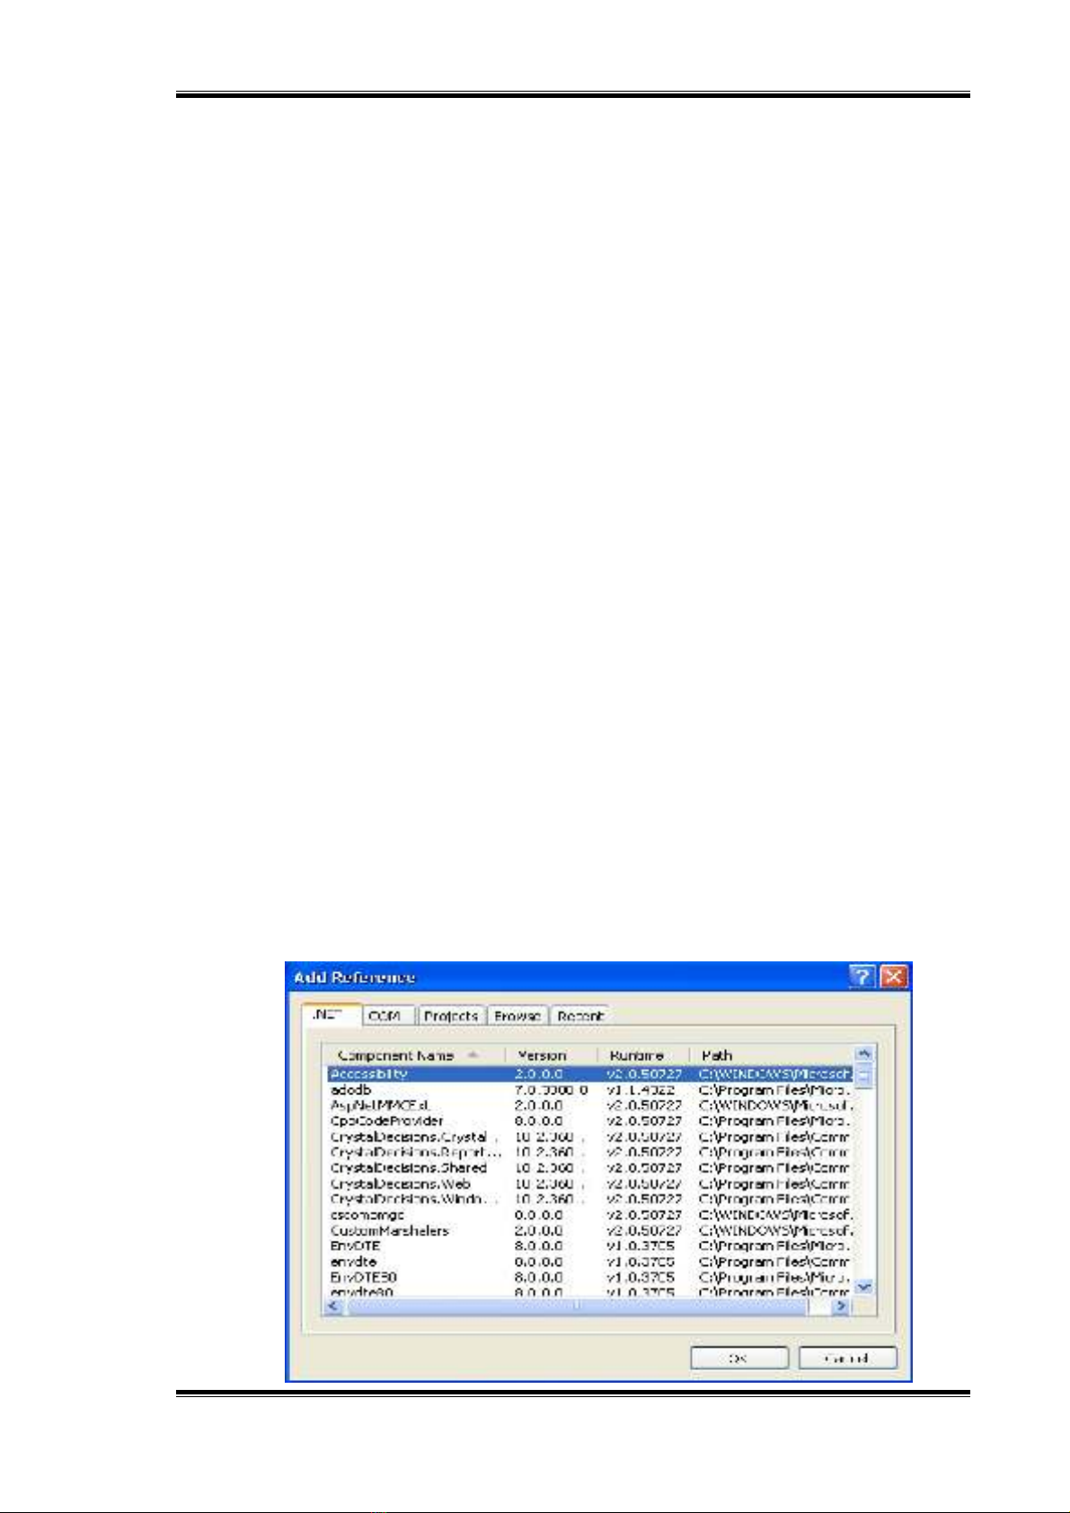The image size is (1070, 1513).
Task: Click the Help question mark button
Action: tap(861, 977)
